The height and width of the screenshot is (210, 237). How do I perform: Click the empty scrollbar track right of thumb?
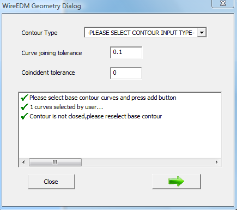click(x=147, y=162)
